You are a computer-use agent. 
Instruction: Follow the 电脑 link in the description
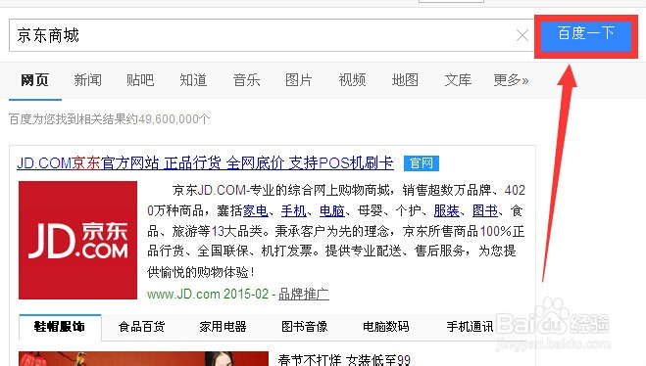click(332, 211)
